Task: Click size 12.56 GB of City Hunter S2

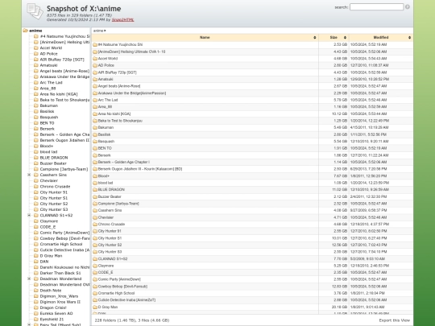Action: pyautogui.click(x=340, y=245)
